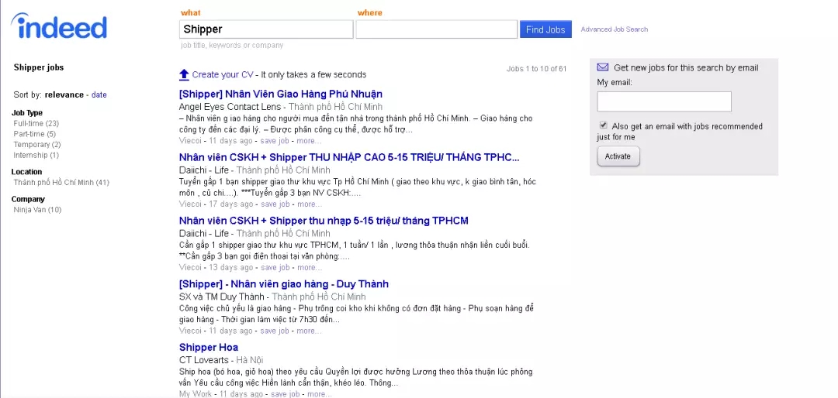Filter by Internship job type
The image size is (838, 398).
coord(30,156)
